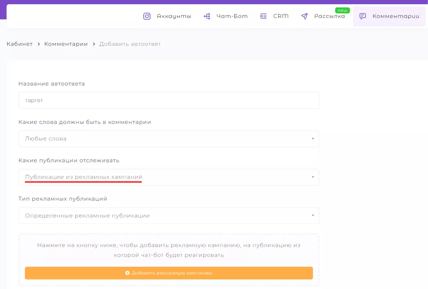Screen dimensions: 428x289
Task: Open the 'Любые слова' dropdown
Action: pyautogui.click(x=169, y=139)
